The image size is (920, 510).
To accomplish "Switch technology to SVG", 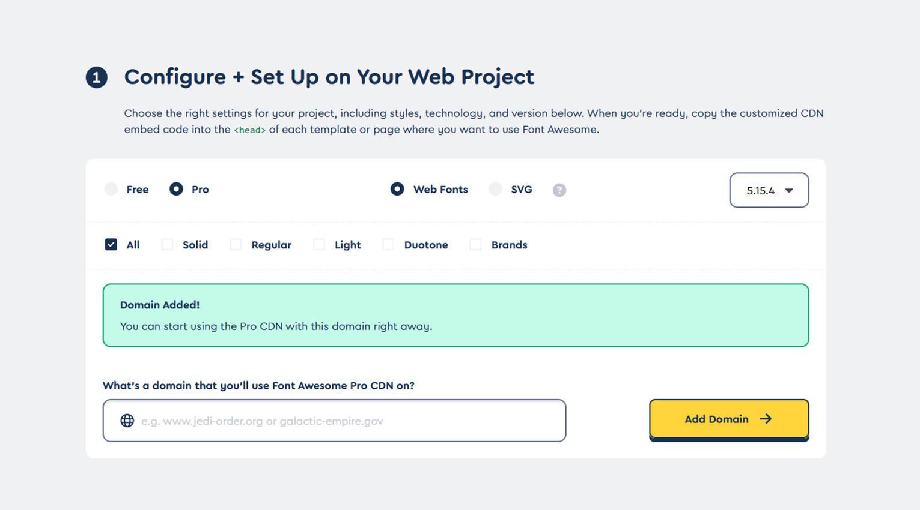I will (495, 189).
